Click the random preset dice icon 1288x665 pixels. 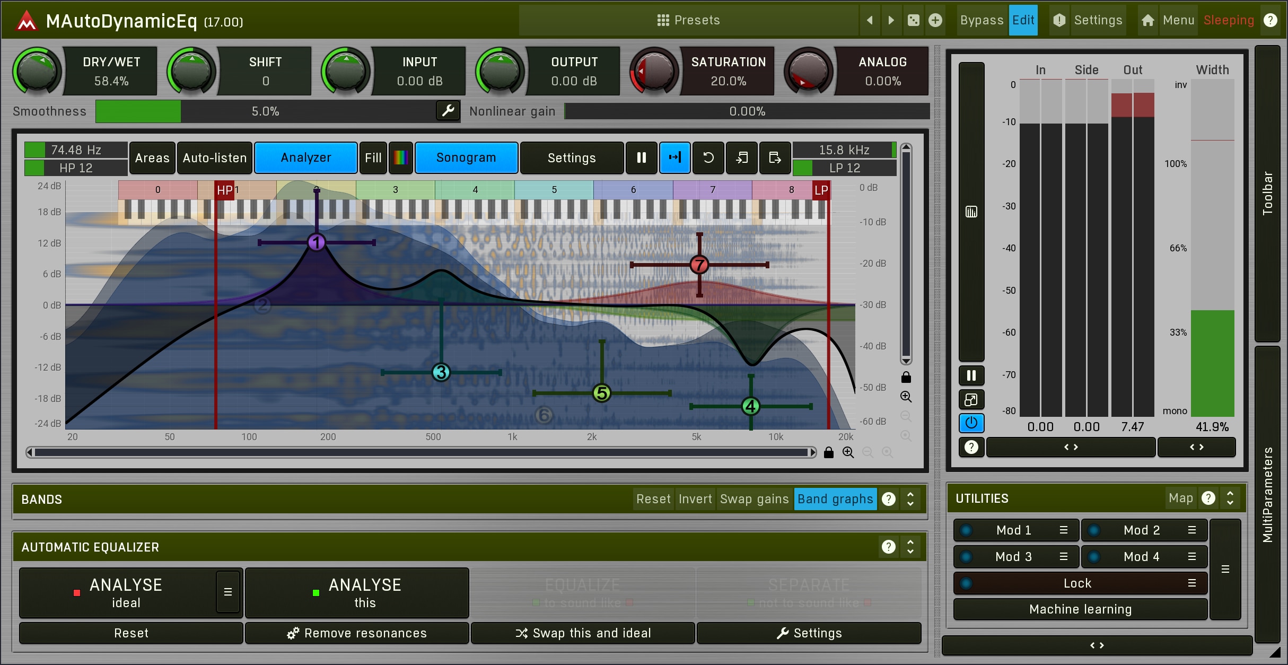[x=913, y=20]
